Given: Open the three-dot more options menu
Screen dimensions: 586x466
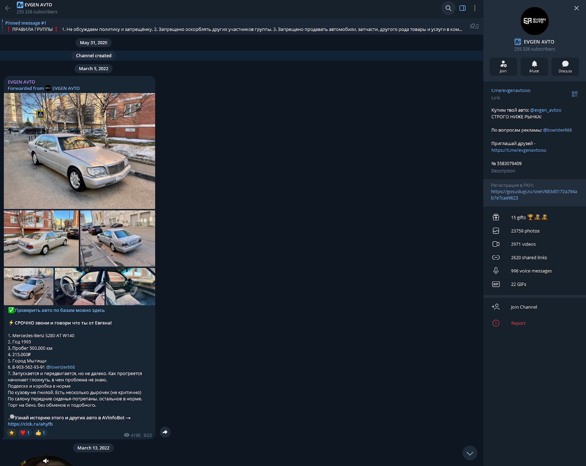Looking at the screenshot, I should tap(475, 8).
